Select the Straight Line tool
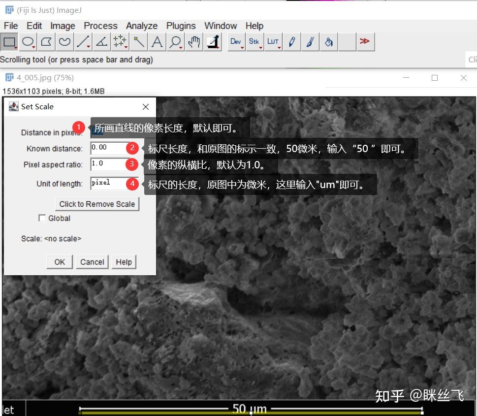Viewport: 477px width, 416px height. (x=83, y=42)
